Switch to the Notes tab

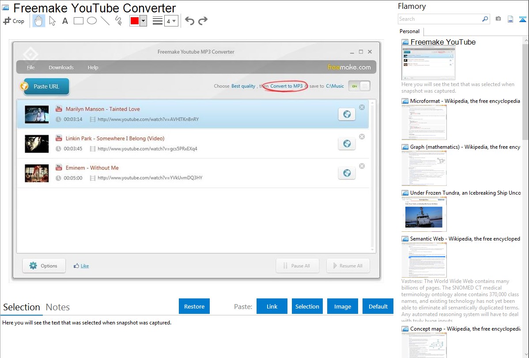coord(58,307)
